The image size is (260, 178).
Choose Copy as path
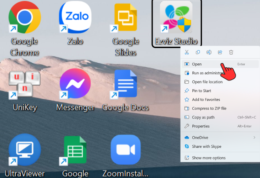click(220, 117)
